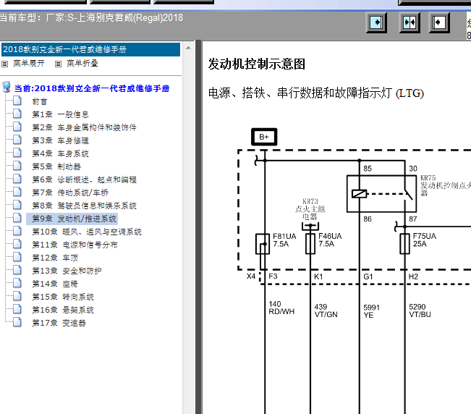The width and height of the screenshot is (471, 414).
Task: Open the 前言 tree item
Action: (x=40, y=101)
